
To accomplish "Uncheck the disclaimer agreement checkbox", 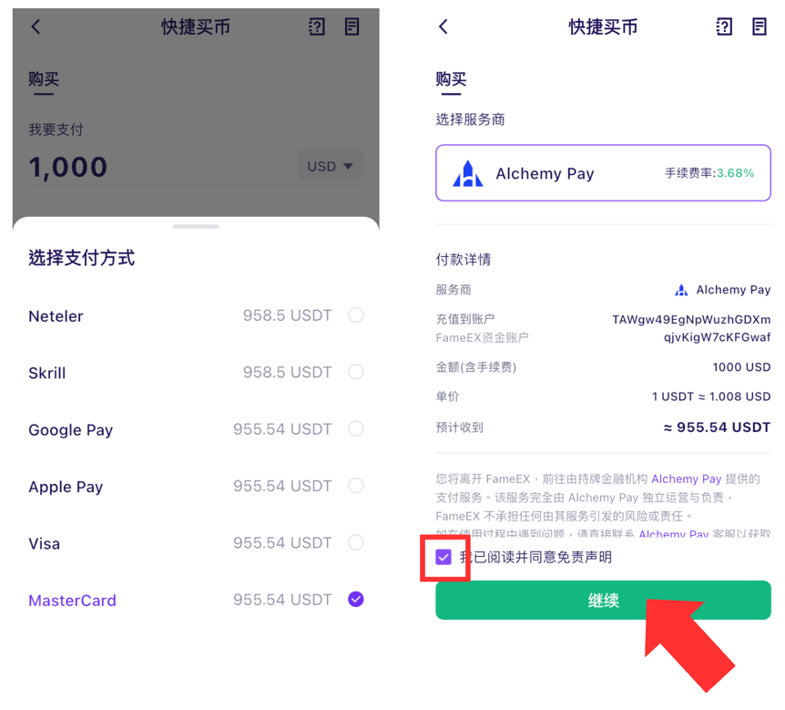I will [x=443, y=557].
